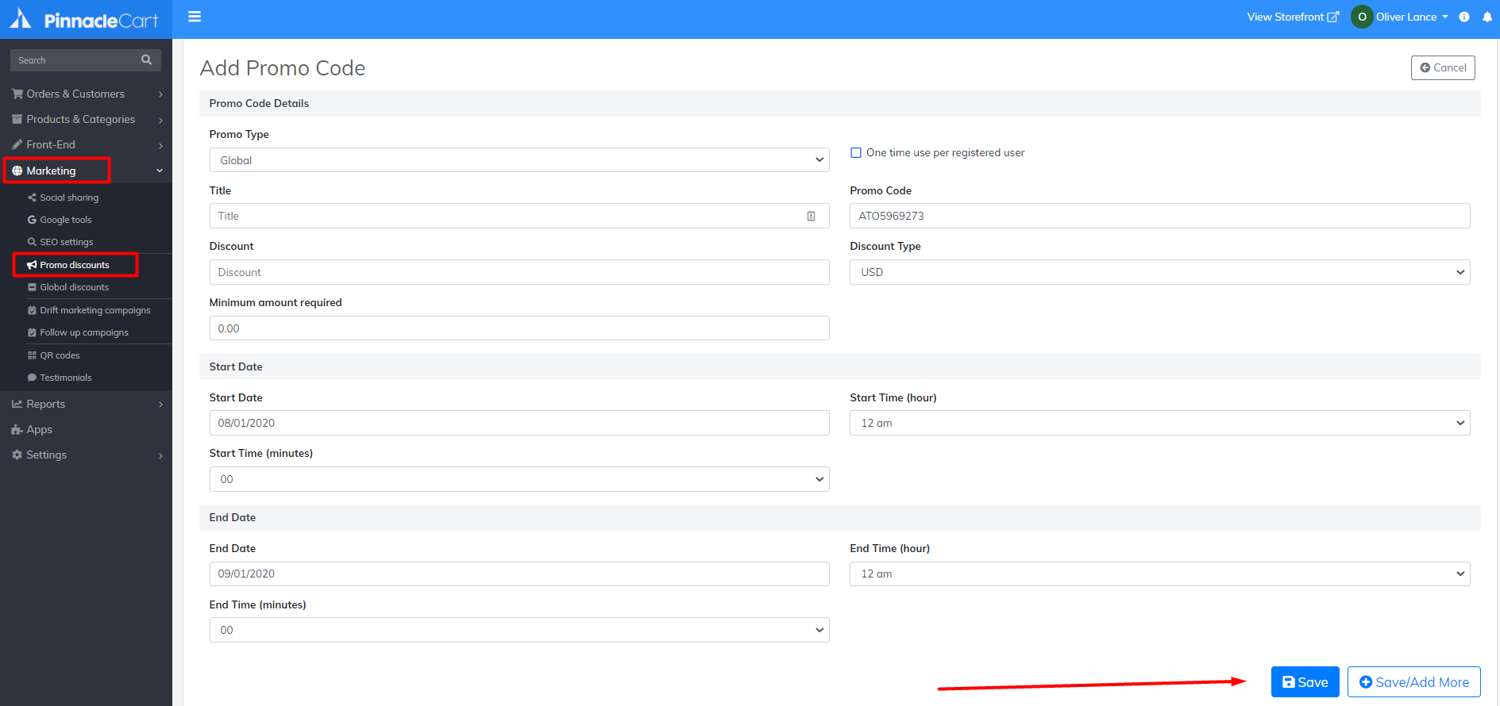Click the Save/Add More button

tap(1413, 682)
